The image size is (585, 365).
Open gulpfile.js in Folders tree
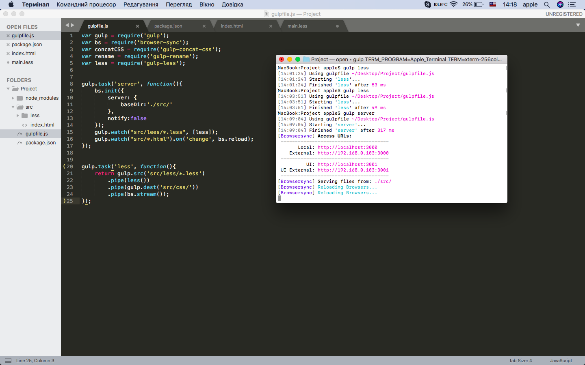pos(37,134)
